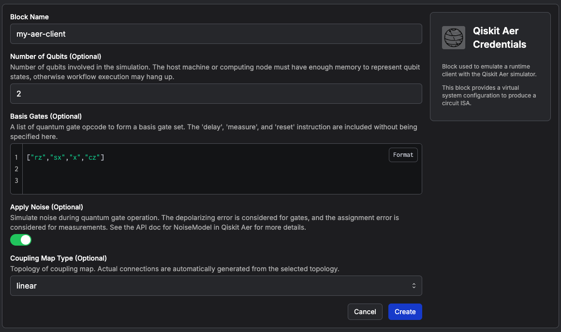Click the Basis Gates (Optional) label
The image size is (561, 332).
point(46,116)
